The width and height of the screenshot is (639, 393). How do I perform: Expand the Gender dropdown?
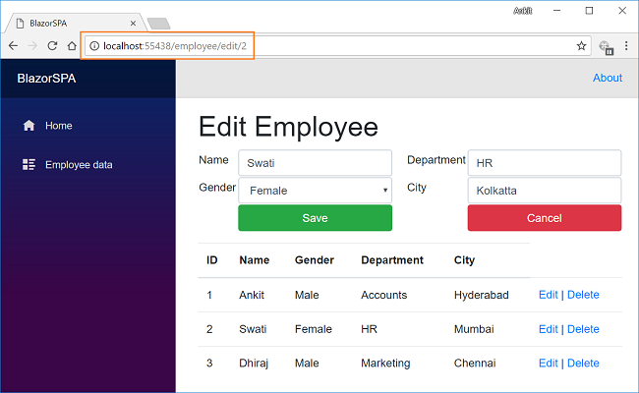tap(315, 191)
